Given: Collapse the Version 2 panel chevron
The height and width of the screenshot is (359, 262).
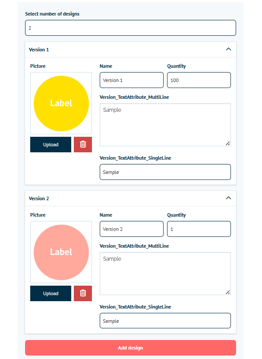Looking at the screenshot, I should (x=228, y=198).
